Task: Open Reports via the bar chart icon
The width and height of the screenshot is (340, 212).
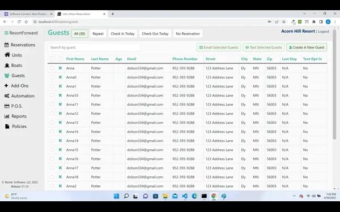Action: pyautogui.click(x=7, y=116)
